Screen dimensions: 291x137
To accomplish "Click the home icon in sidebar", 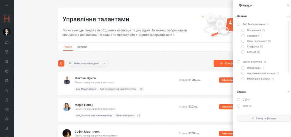I will (x=7, y=43).
